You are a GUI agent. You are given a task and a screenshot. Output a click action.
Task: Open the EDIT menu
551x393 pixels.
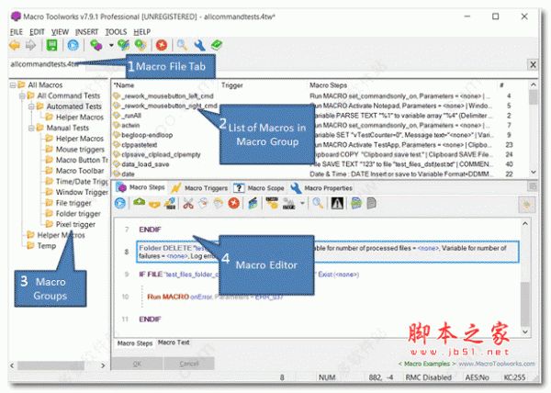tap(37, 32)
